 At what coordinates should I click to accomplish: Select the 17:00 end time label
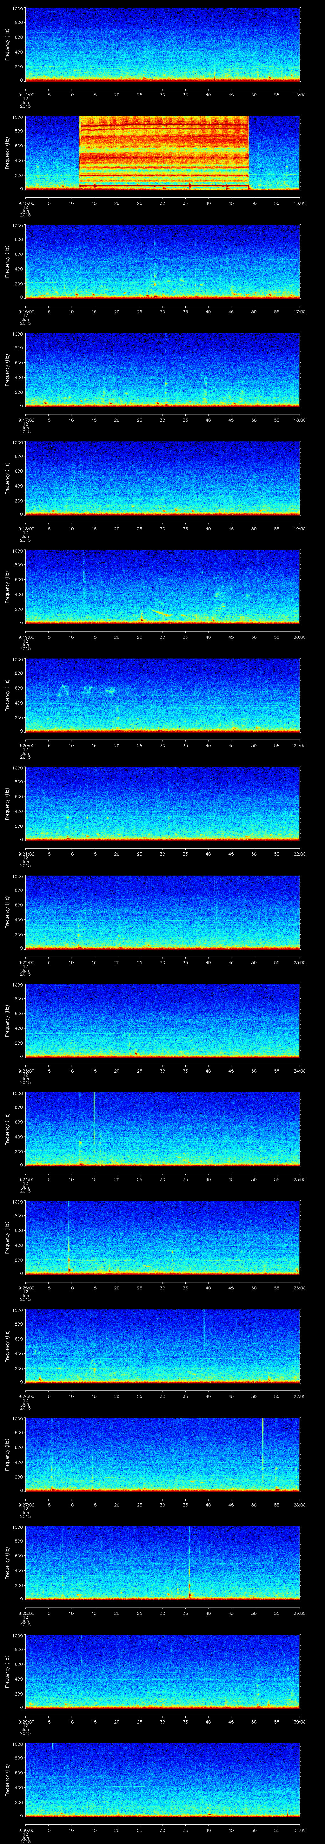click(299, 311)
